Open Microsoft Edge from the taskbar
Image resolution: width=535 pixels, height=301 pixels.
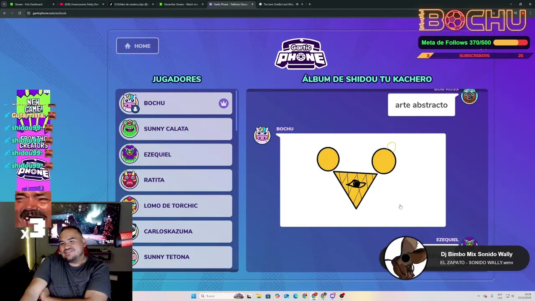pos(296,296)
